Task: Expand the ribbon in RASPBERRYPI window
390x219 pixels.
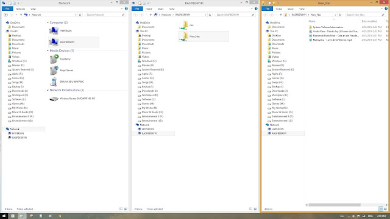Action: 252,9
